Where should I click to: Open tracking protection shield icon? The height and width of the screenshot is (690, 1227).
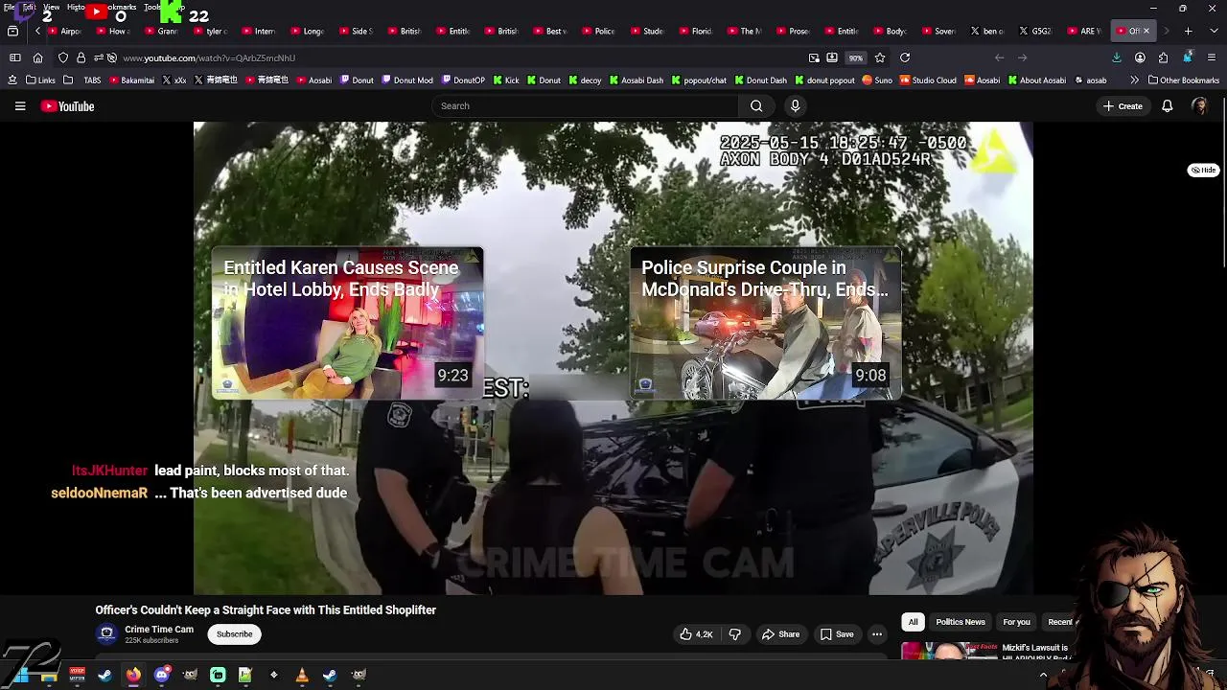63,57
